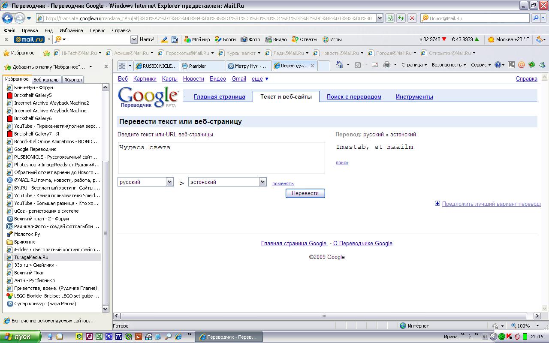Click the Read mail envelope icon

point(374,65)
